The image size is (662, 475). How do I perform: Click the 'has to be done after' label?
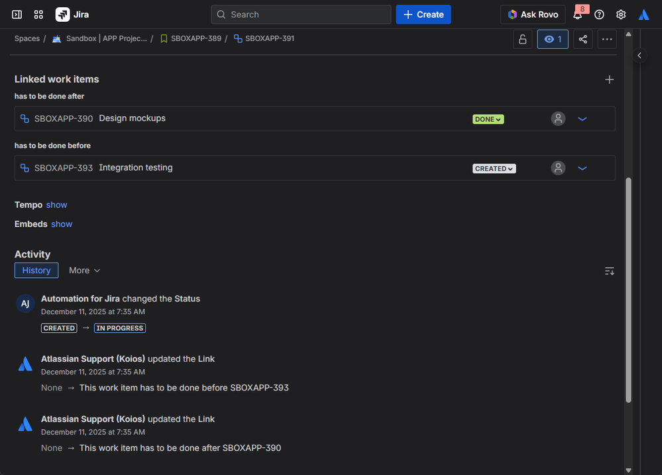click(x=50, y=97)
